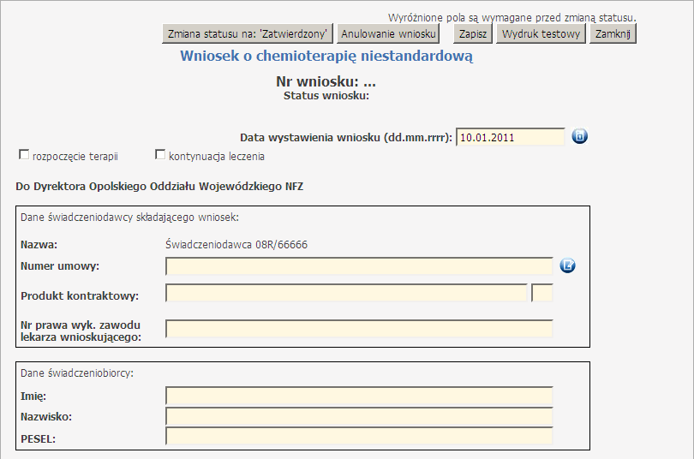Image resolution: width=694 pixels, height=459 pixels.
Task: Close the form using 'Zamknij'
Action: point(613,34)
